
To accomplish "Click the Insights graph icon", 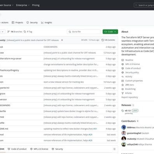I will 42,23.
